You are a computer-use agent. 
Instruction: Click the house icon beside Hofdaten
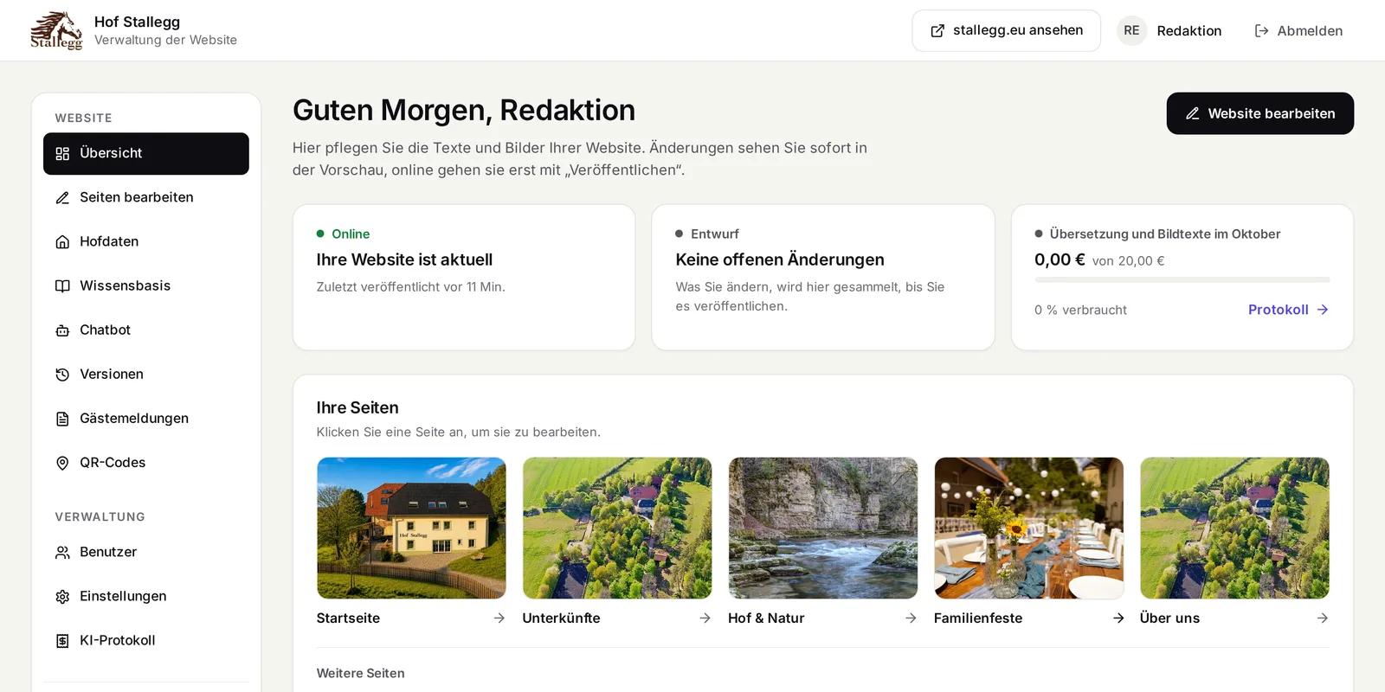62,242
